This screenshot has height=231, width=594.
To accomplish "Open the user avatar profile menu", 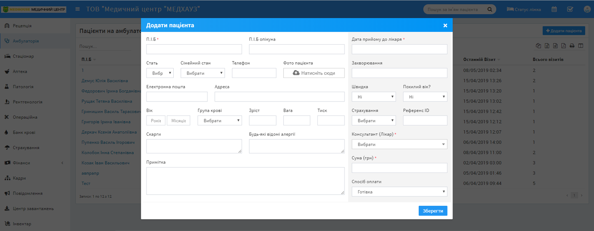I will point(587,9).
